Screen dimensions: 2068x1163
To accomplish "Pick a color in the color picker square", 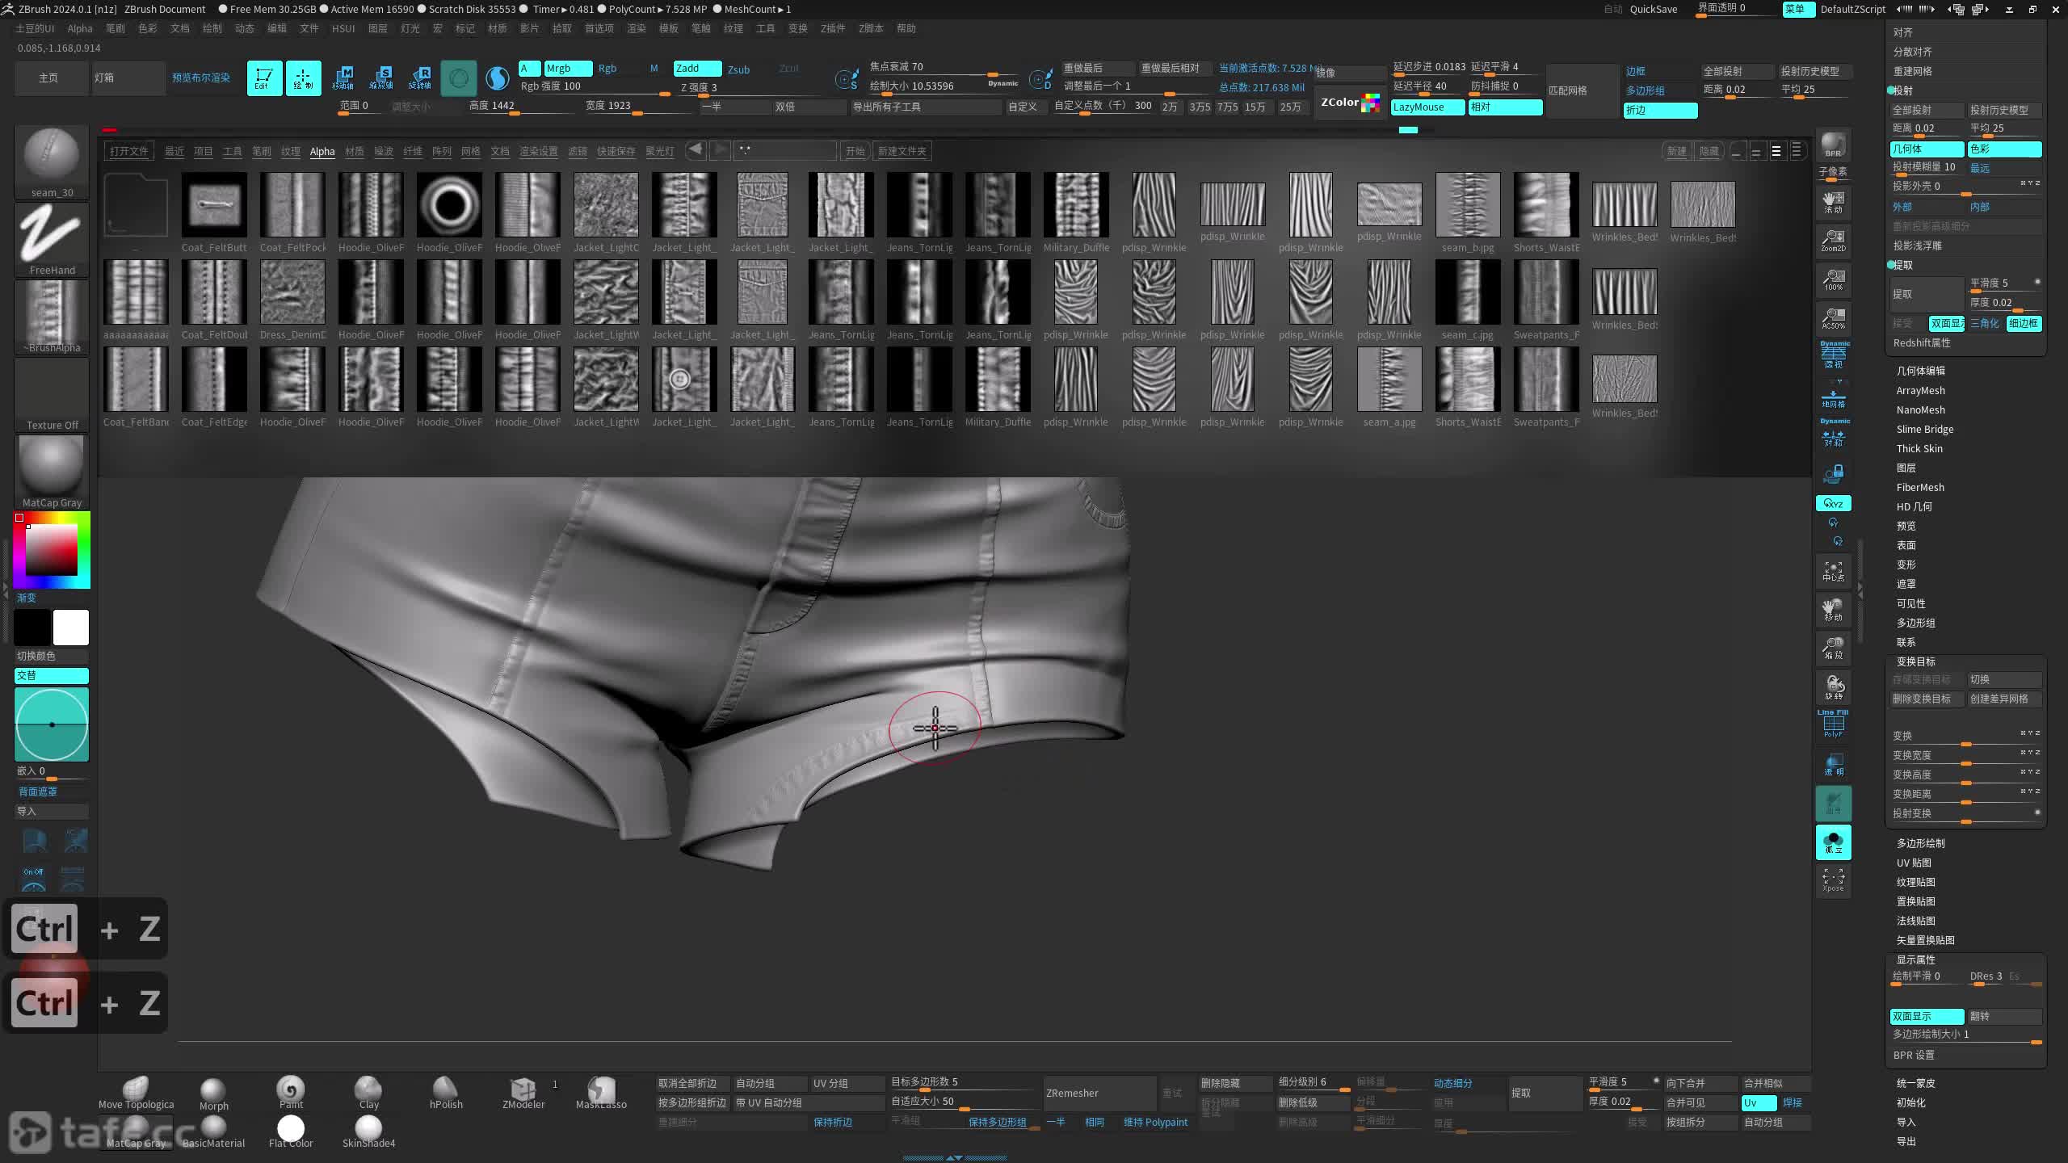I will click(52, 549).
